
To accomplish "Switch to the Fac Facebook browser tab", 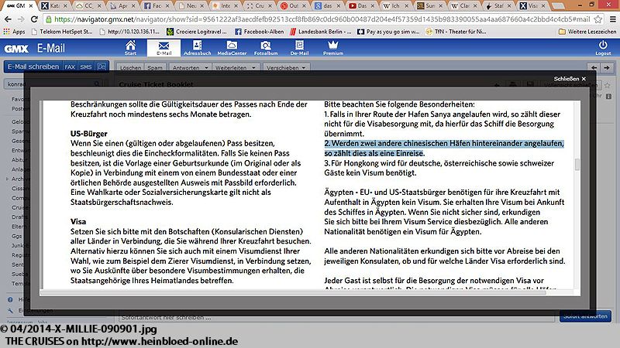I will pos(157,5).
